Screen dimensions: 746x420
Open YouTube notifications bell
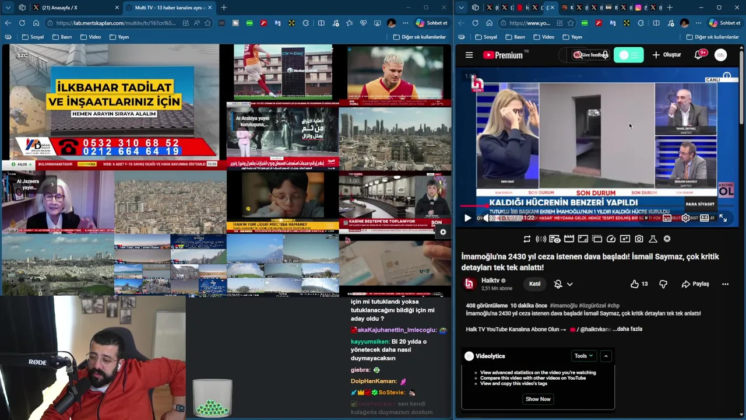[x=699, y=55]
